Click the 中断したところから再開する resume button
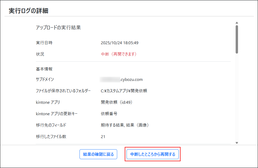 pos(153,154)
